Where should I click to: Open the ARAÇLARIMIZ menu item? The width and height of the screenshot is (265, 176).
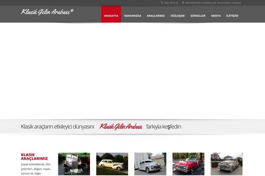coord(155,16)
